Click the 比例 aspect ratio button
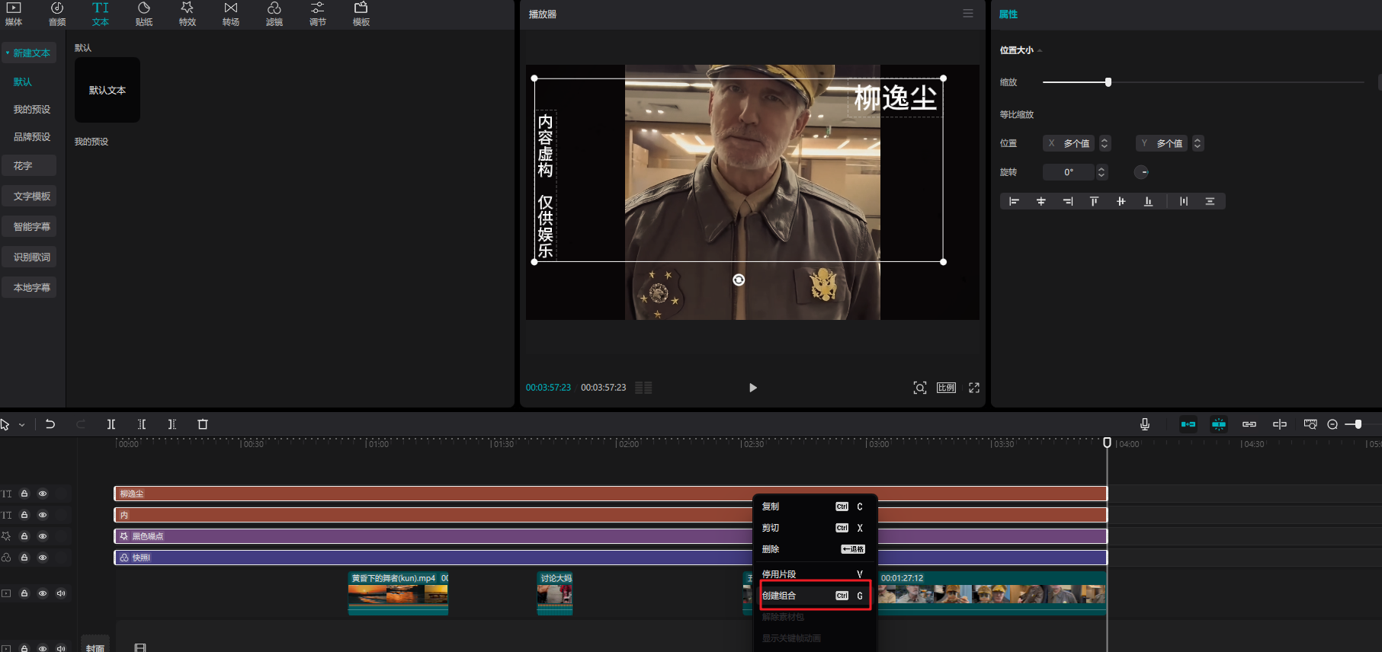This screenshot has width=1382, height=652. point(946,388)
